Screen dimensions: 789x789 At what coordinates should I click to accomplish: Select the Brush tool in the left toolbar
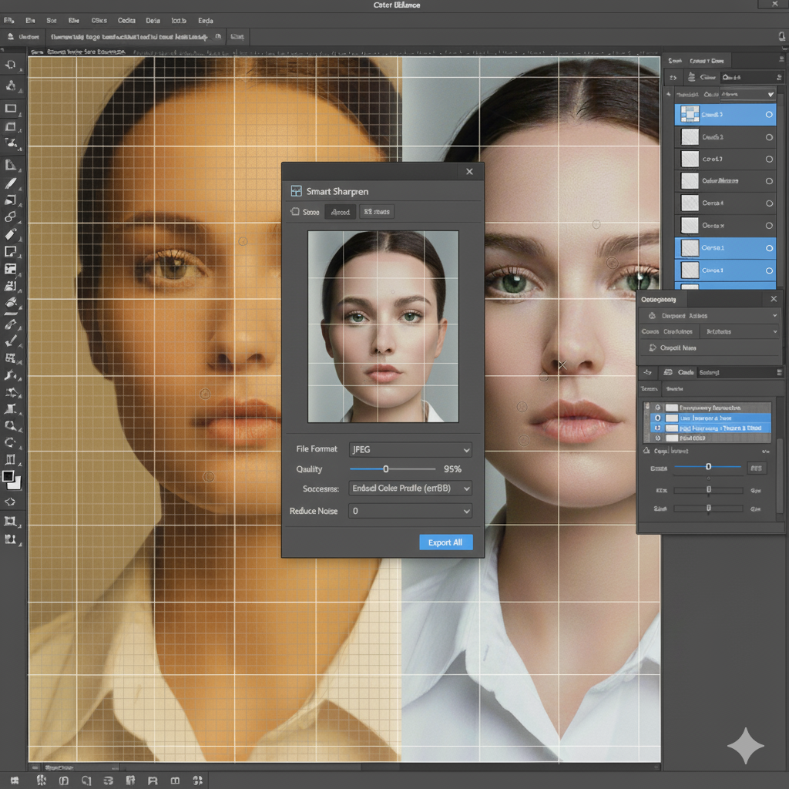(x=11, y=183)
